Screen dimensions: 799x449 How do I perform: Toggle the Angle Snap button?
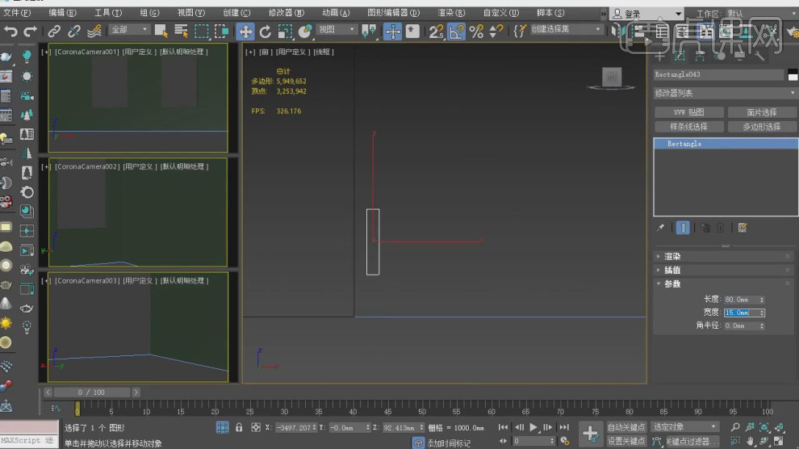click(457, 31)
